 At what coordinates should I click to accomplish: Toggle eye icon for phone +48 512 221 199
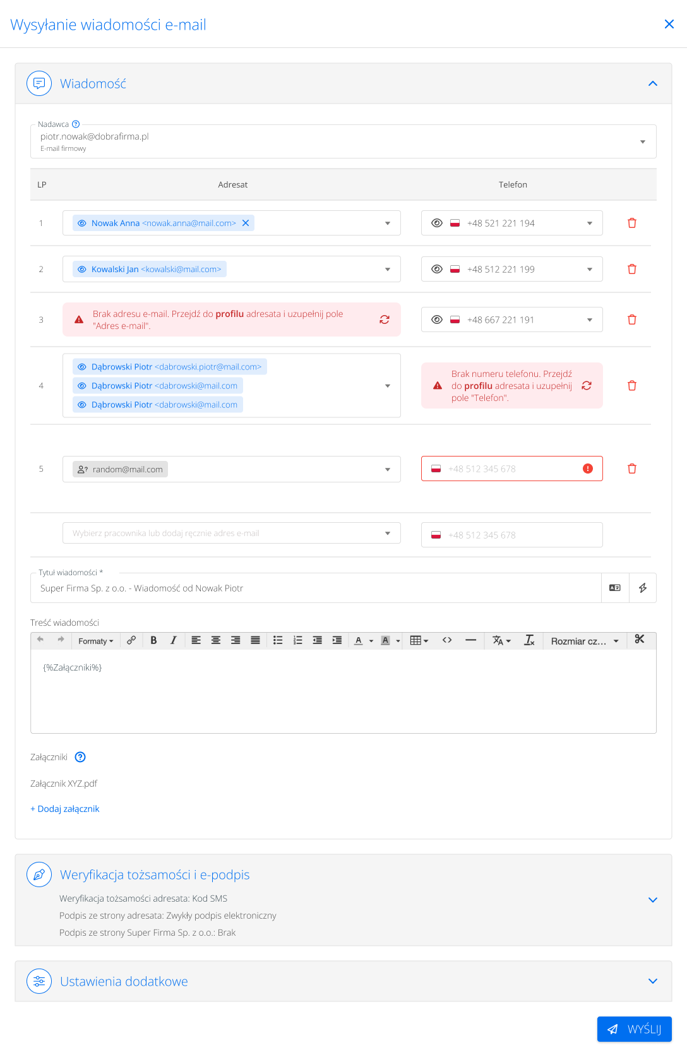tap(436, 269)
